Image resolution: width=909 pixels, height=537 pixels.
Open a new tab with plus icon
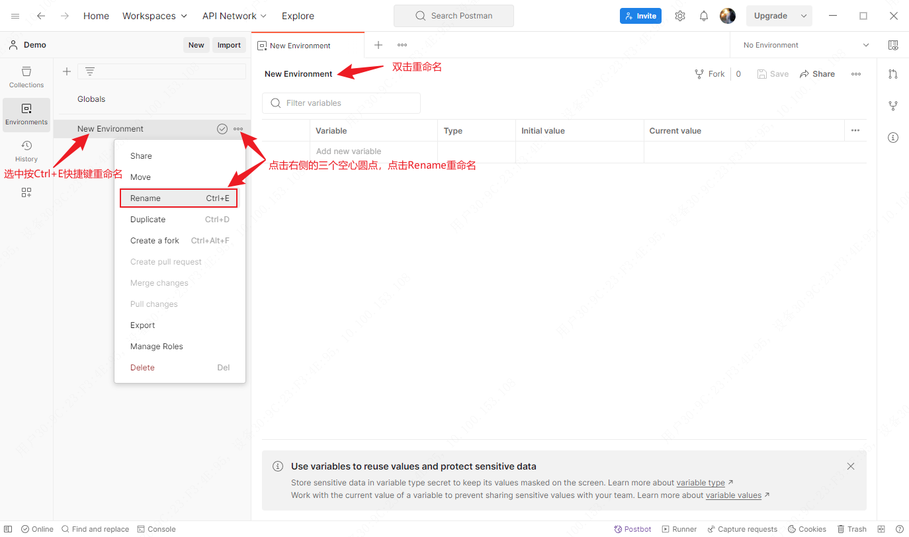click(x=378, y=45)
